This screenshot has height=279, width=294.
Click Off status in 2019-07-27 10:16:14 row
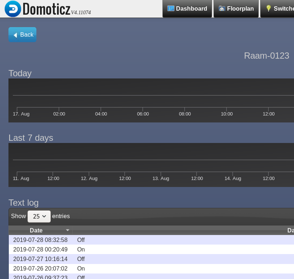(x=81, y=259)
